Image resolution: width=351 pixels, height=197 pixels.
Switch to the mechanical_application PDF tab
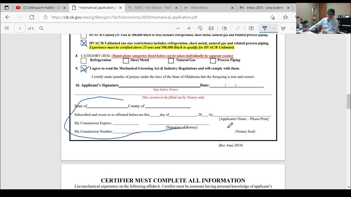(97, 8)
